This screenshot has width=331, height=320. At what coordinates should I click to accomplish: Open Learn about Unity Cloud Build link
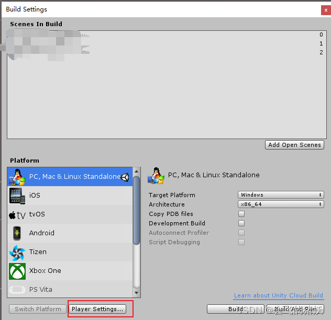click(x=279, y=295)
